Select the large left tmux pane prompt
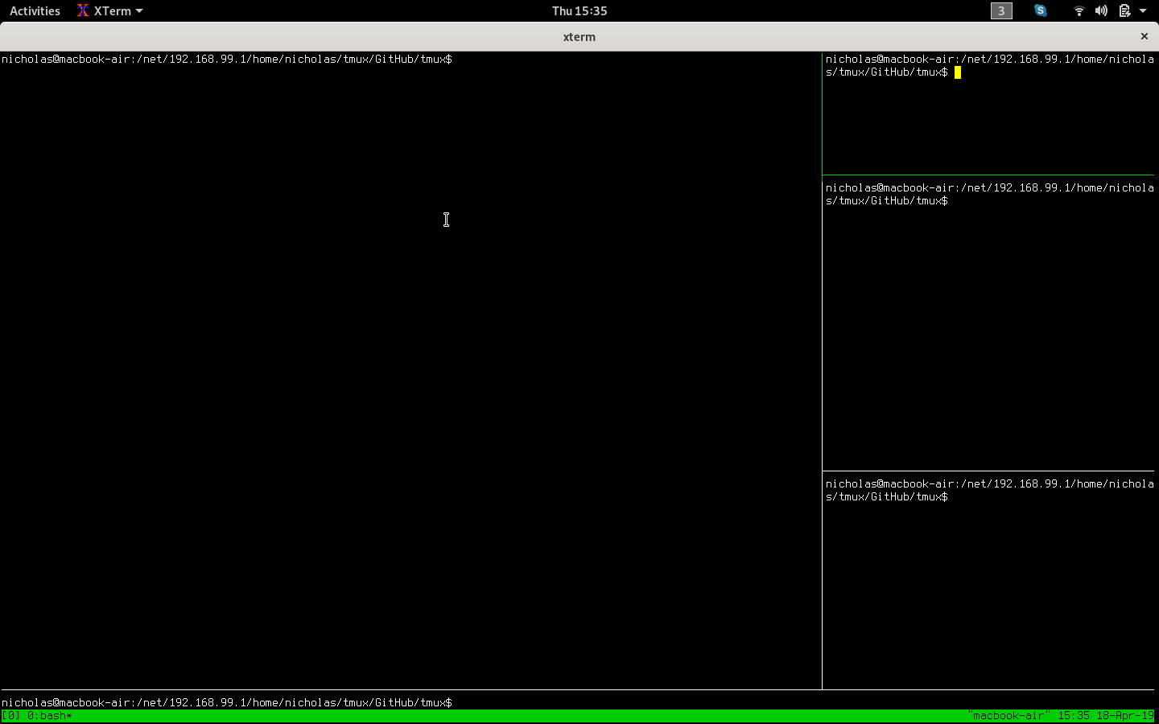The height and width of the screenshot is (724, 1159). tap(227, 59)
